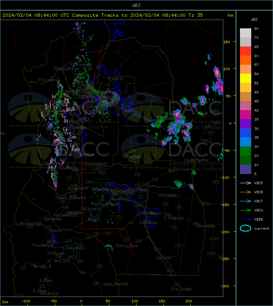273x306 pixels.
Task: Click the 'dBZ' heading above the color scale
Action: (x=254, y=20)
